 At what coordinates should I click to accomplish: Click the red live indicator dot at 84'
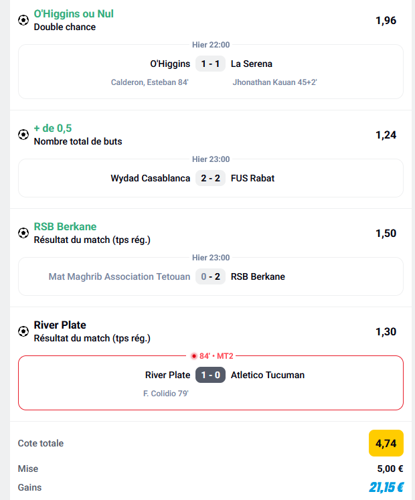[194, 356]
